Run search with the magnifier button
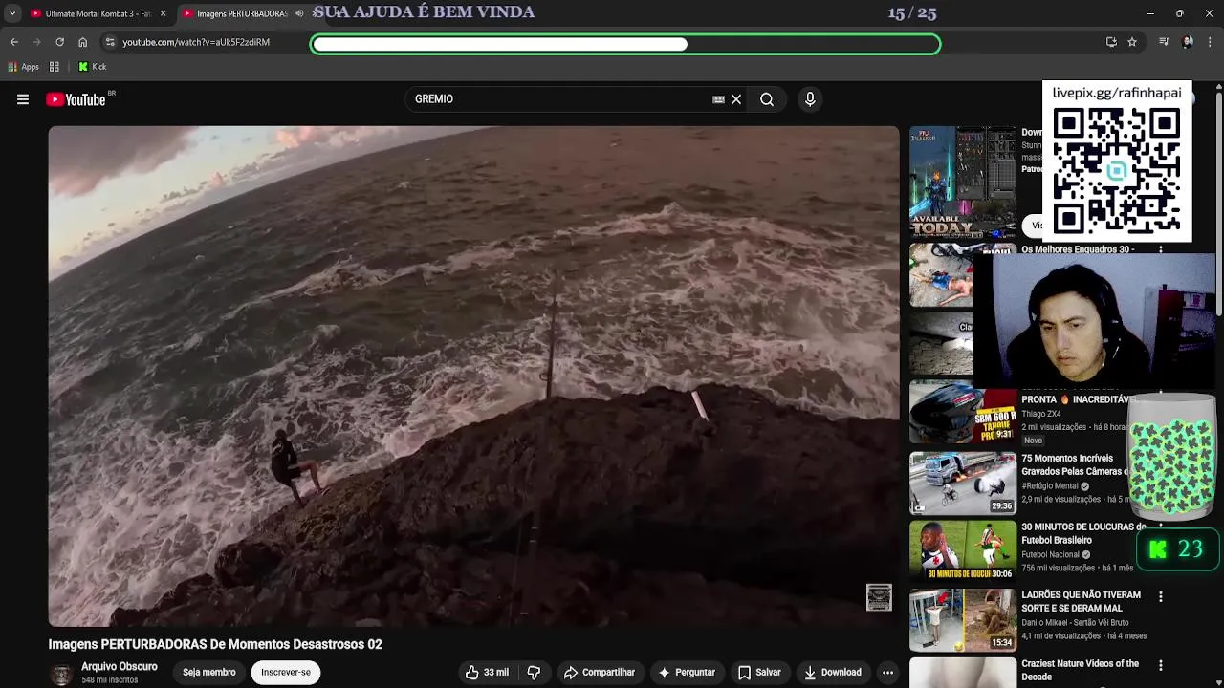Image resolution: width=1224 pixels, height=688 pixels. 767,99
